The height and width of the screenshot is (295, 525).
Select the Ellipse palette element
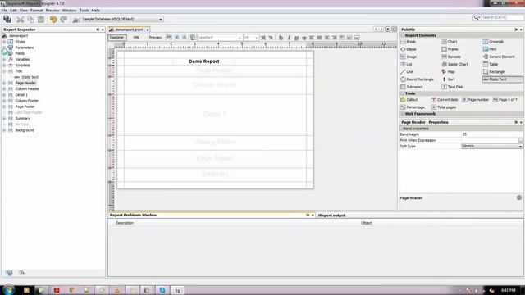point(409,49)
